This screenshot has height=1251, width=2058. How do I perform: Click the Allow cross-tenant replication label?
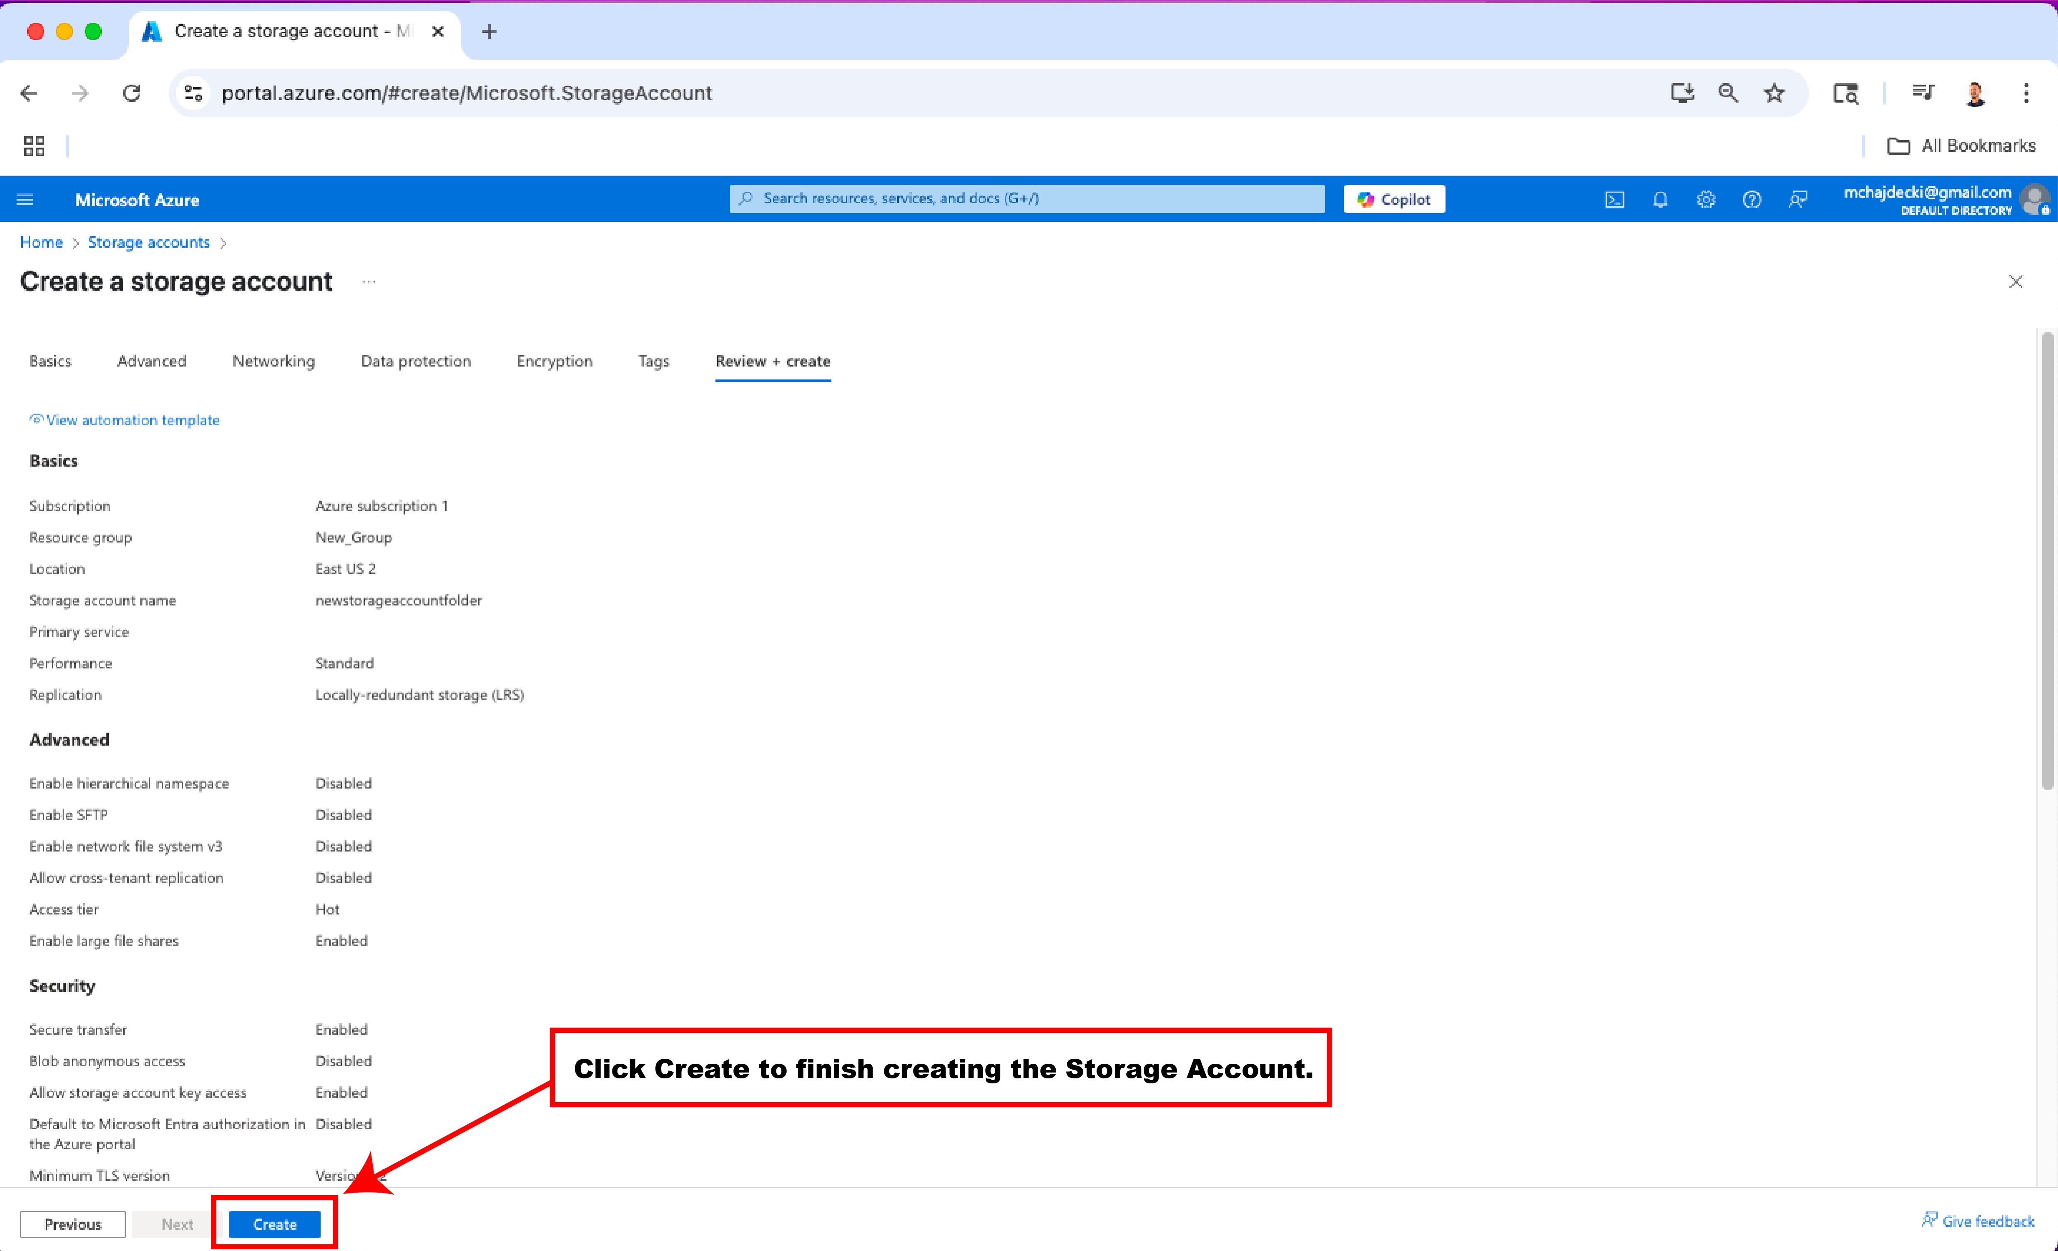tap(126, 878)
